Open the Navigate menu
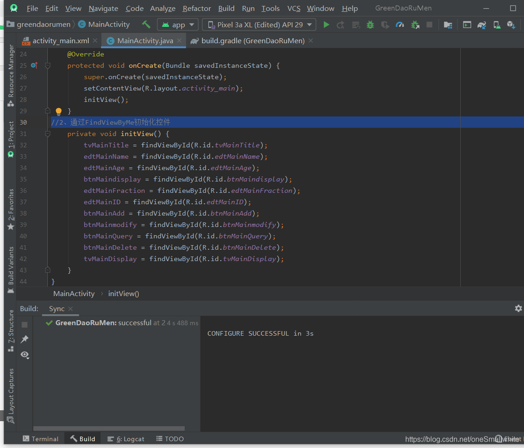The height and width of the screenshot is (448, 524). coord(103,8)
